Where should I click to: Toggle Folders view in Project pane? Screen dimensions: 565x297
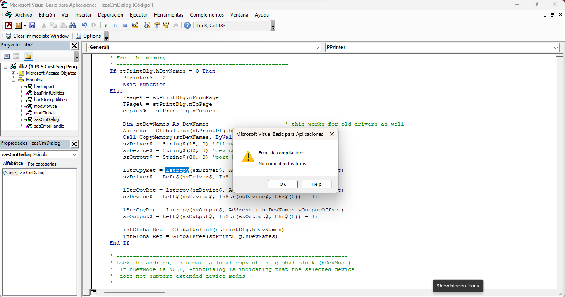28,56
